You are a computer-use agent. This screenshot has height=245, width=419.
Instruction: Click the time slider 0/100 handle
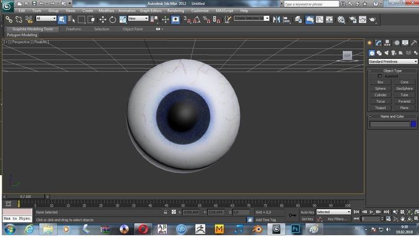click(25, 196)
